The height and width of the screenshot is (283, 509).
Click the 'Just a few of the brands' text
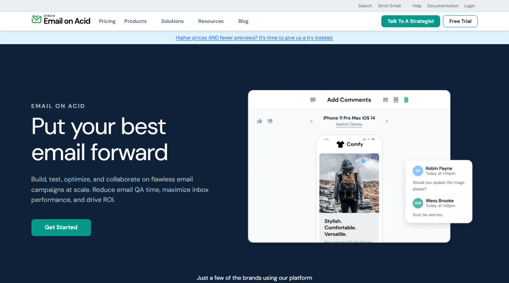[x=254, y=278]
